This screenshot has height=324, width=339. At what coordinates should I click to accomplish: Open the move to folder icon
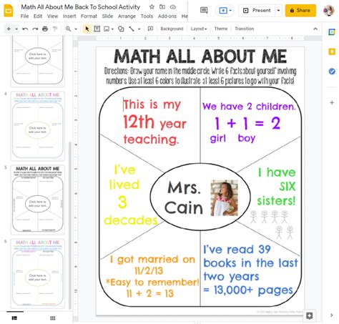point(162,7)
